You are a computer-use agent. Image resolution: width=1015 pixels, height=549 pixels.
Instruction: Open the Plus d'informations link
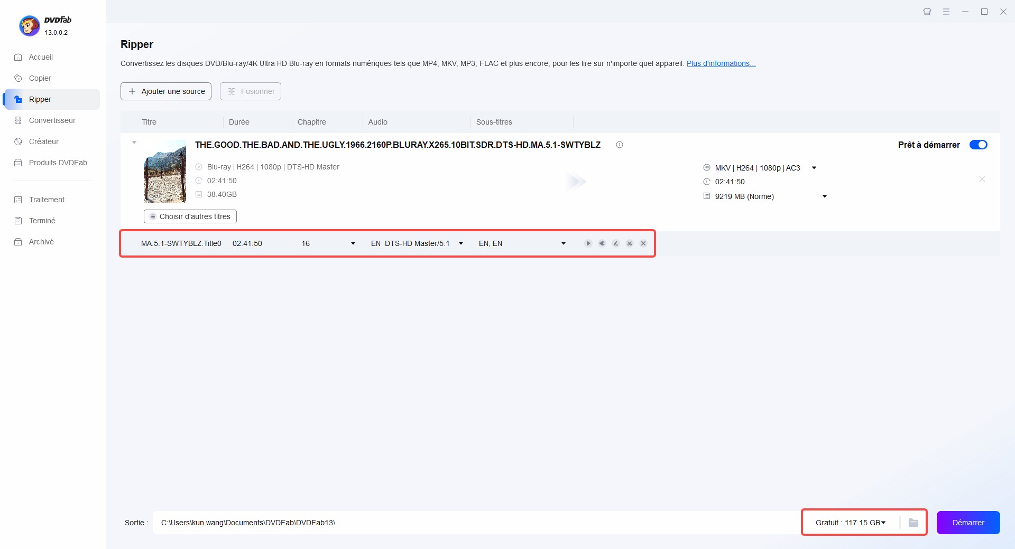tap(721, 63)
